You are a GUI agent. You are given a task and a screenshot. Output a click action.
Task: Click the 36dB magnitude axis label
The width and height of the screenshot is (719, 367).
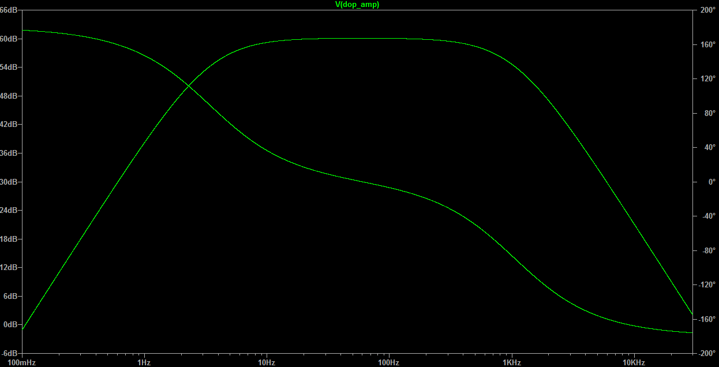click(x=9, y=153)
